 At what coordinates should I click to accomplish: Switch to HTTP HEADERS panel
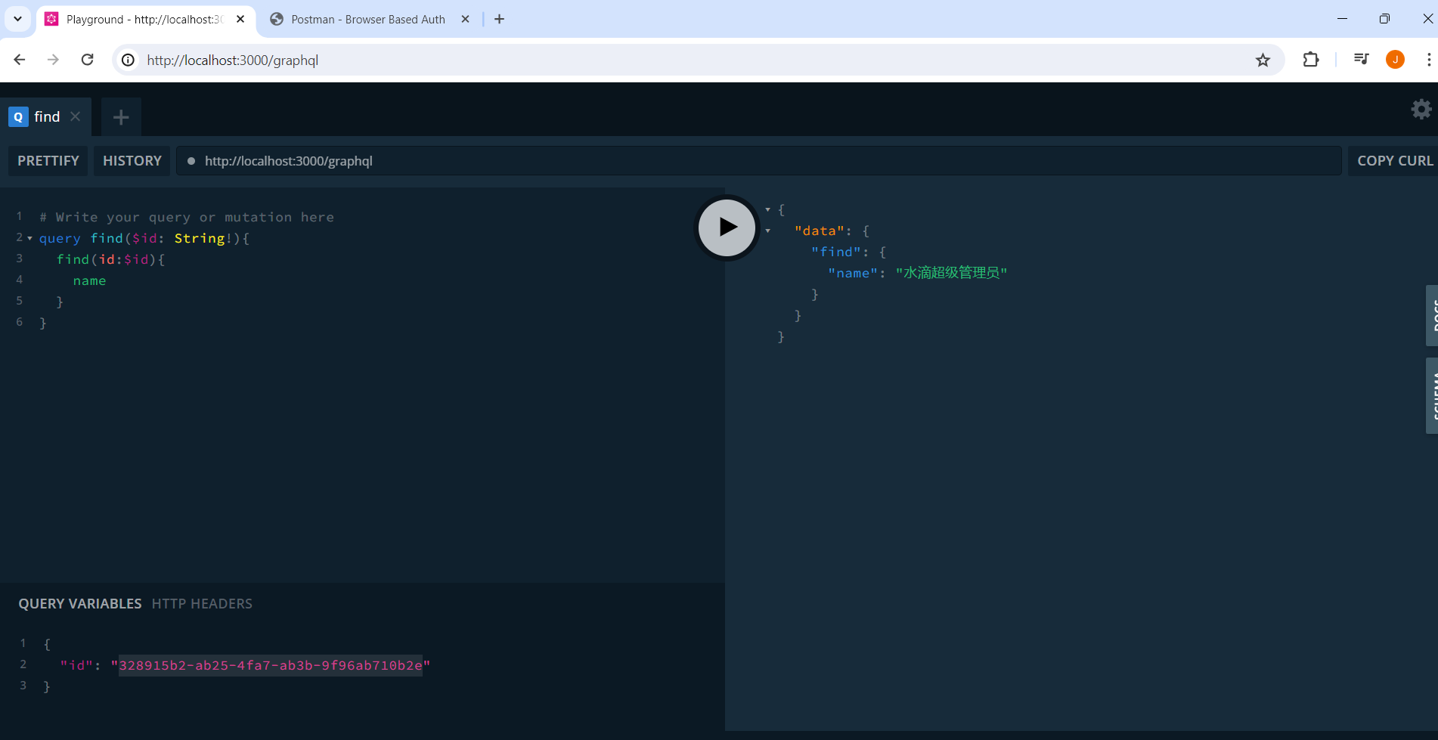click(202, 604)
